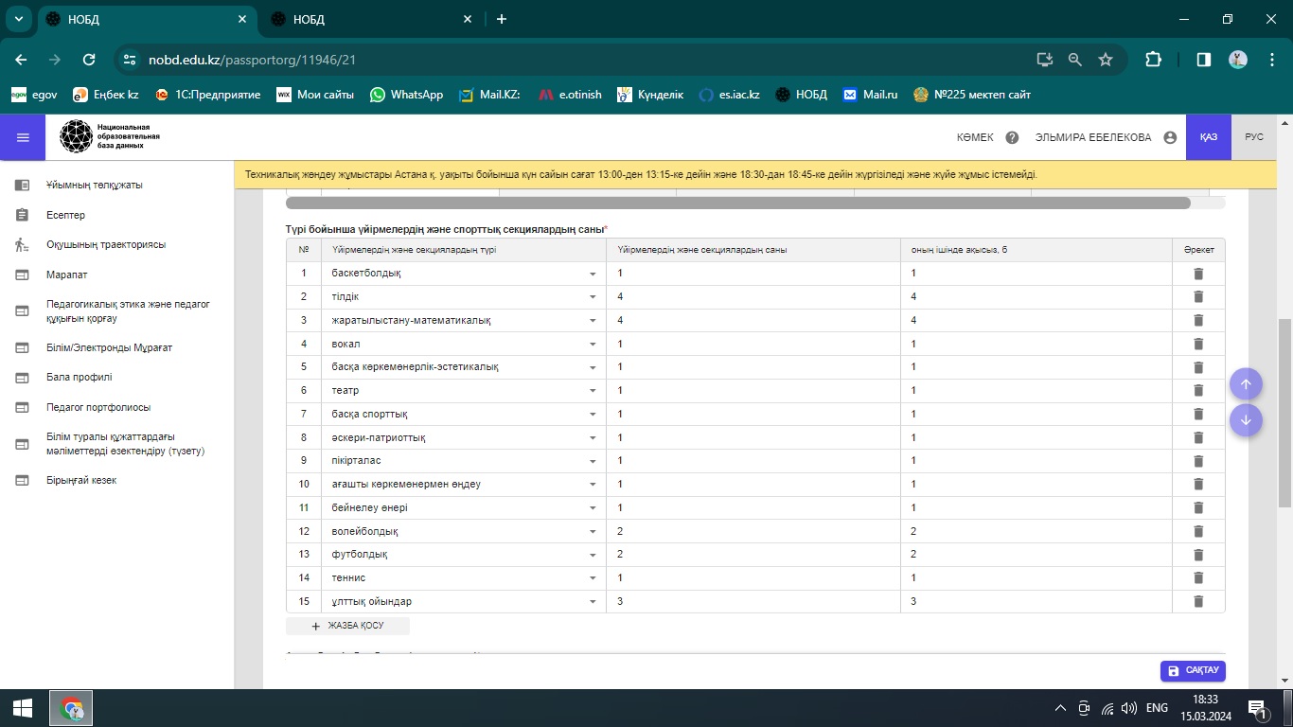Viewport: 1293px width, 727px height.
Task: Open the hamburger menu button
Action: 24,137
